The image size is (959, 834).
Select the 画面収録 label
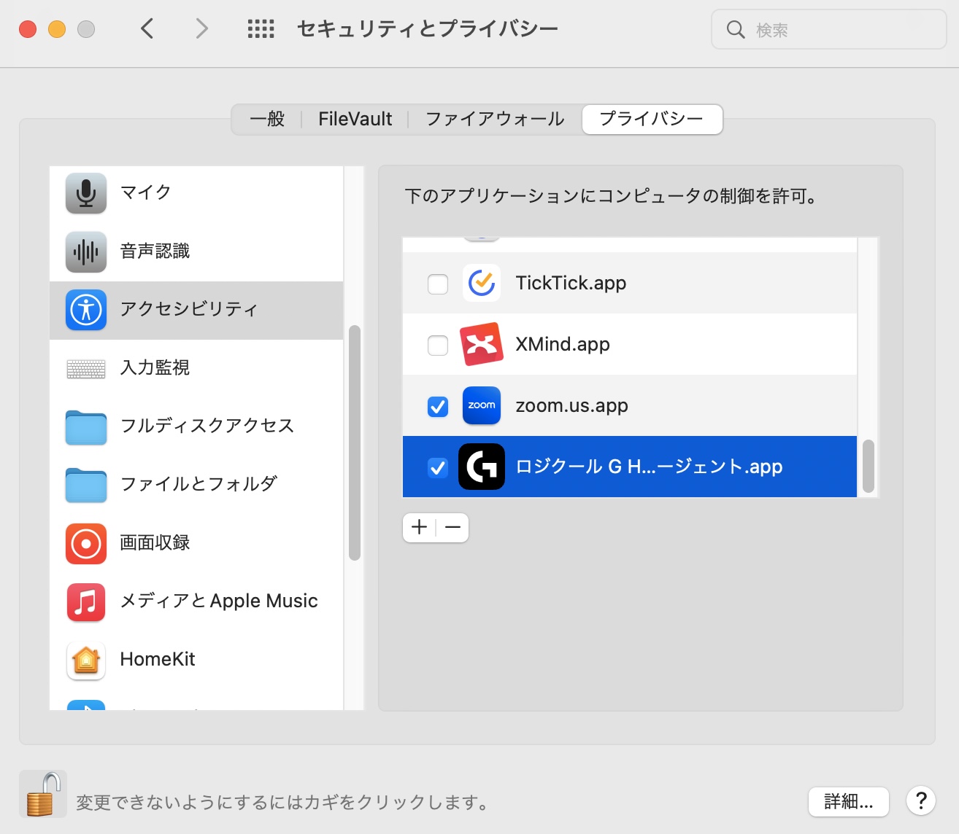155,543
